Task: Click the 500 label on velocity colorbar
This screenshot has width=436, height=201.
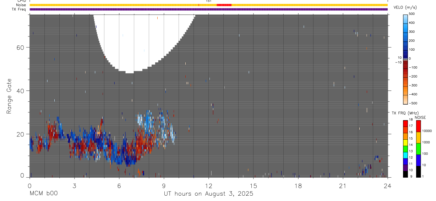Action: [412, 14]
